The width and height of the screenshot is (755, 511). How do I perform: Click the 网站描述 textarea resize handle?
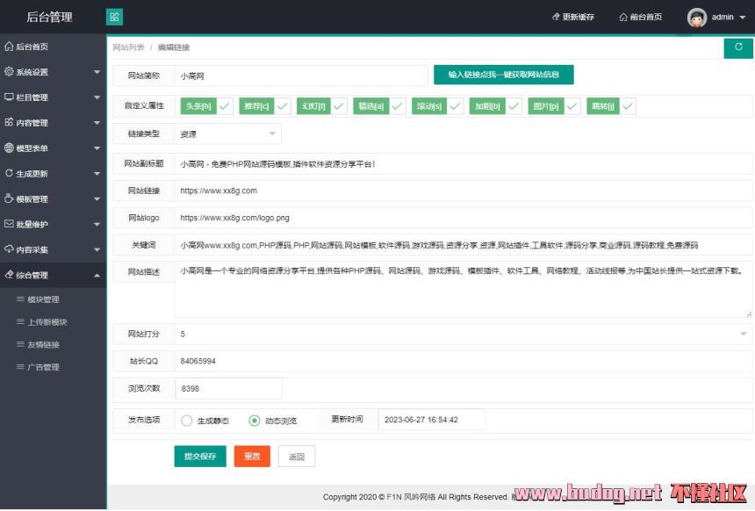[x=749, y=313]
